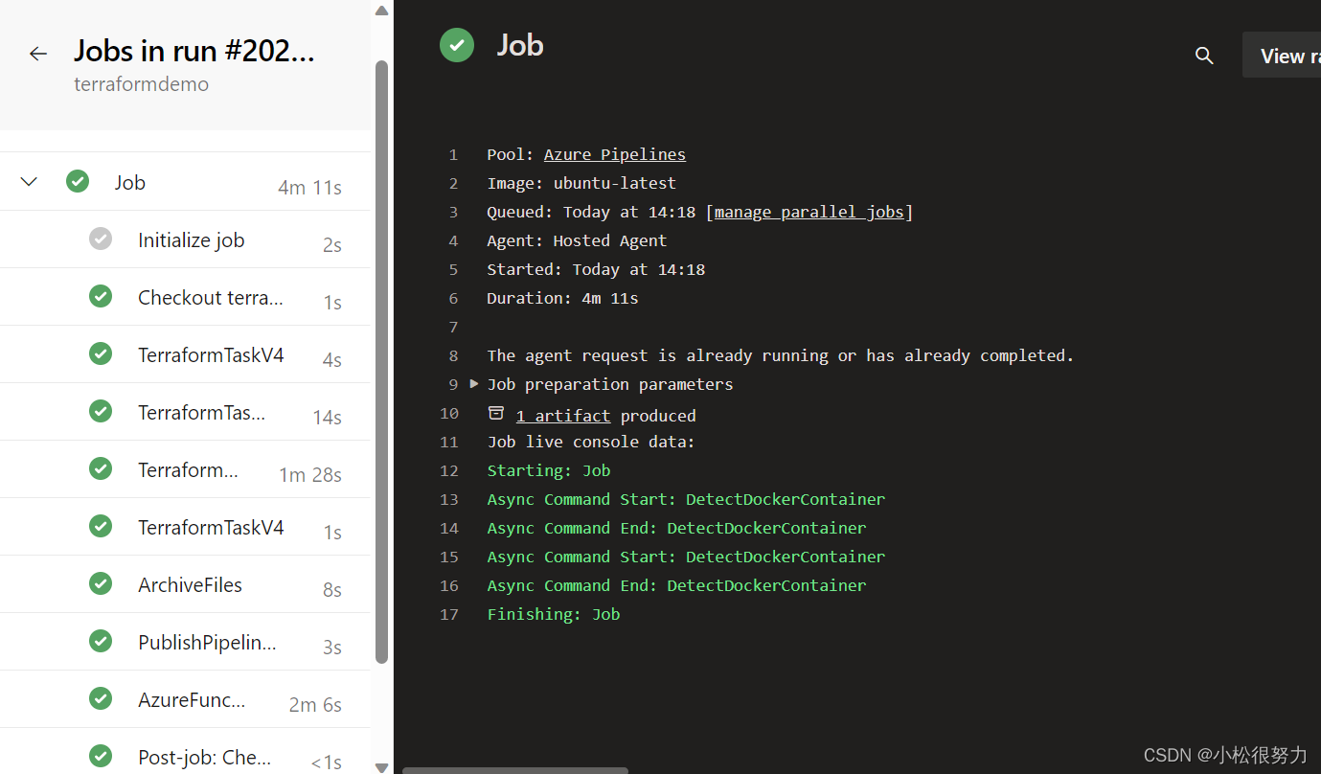Screen dimensions: 1321x774
Task: Click log line 'Job live console data:'
Action: tap(591, 442)
